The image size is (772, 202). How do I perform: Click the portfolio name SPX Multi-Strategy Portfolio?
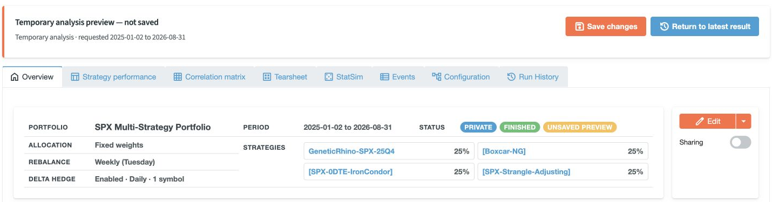[153, 128]
